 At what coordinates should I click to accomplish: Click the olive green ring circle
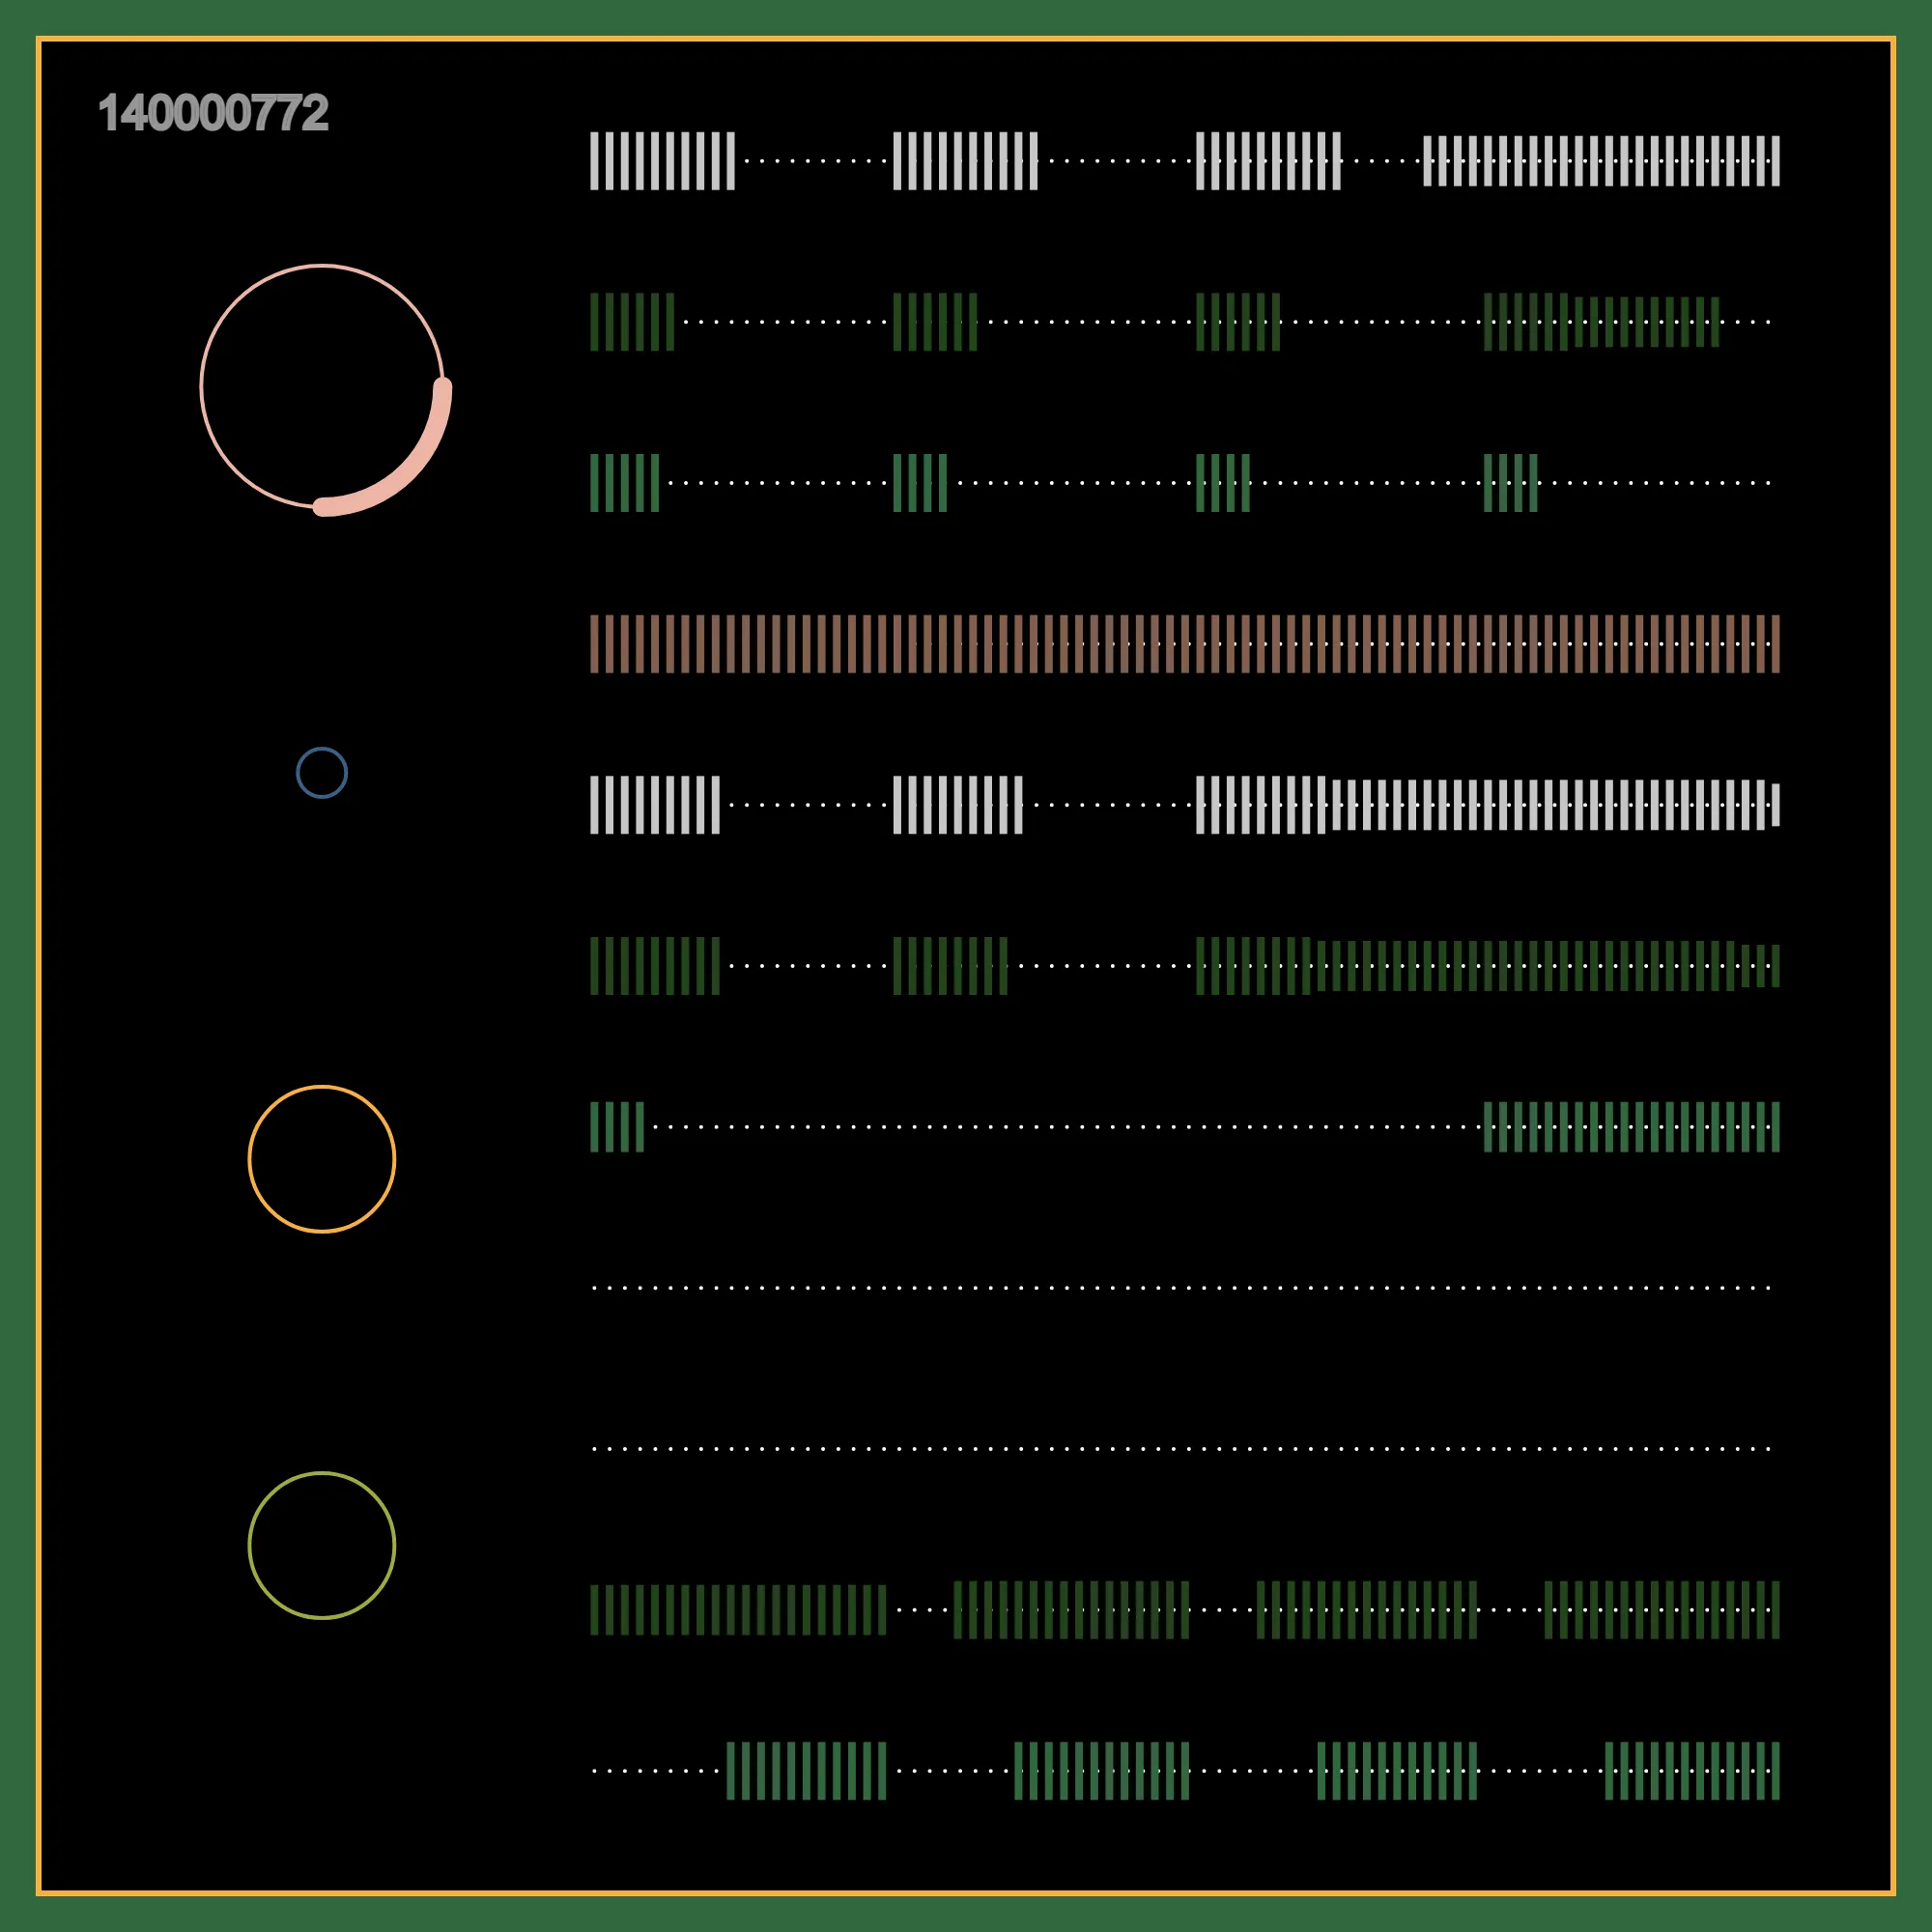pyautogui.click(x=322, y=1545)
